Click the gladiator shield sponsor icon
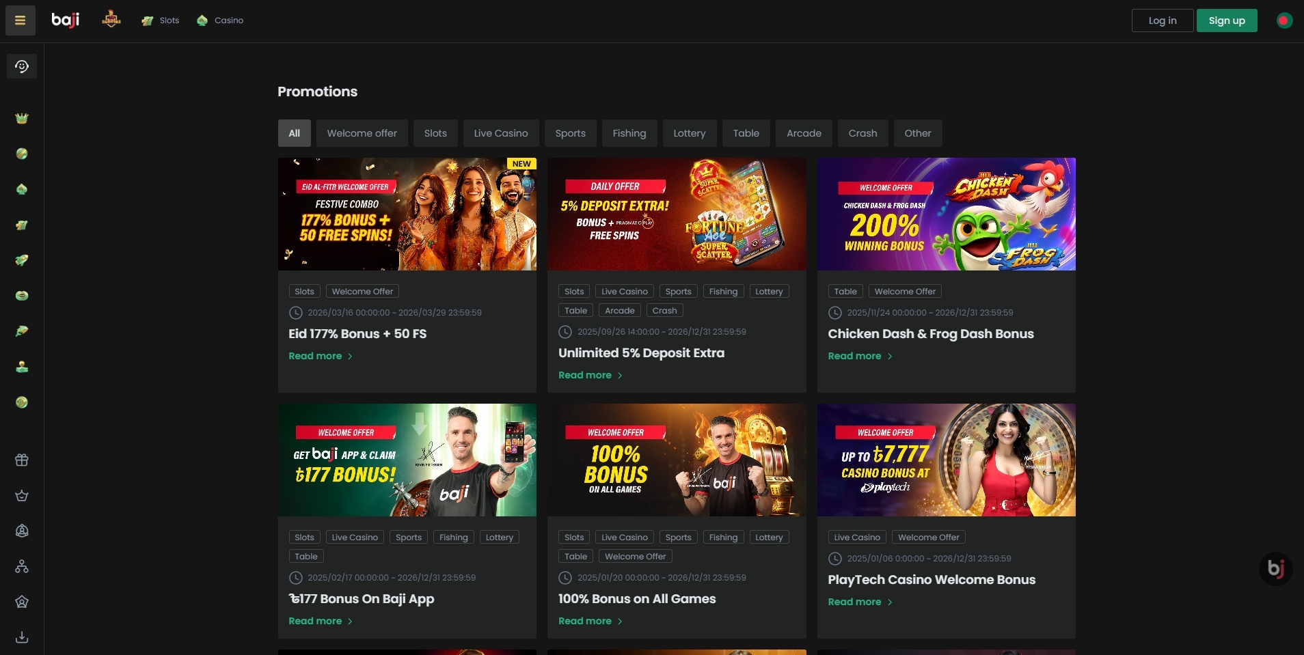Image resolution: width=1304 pixels, height=655 pixels. (111, 20)
